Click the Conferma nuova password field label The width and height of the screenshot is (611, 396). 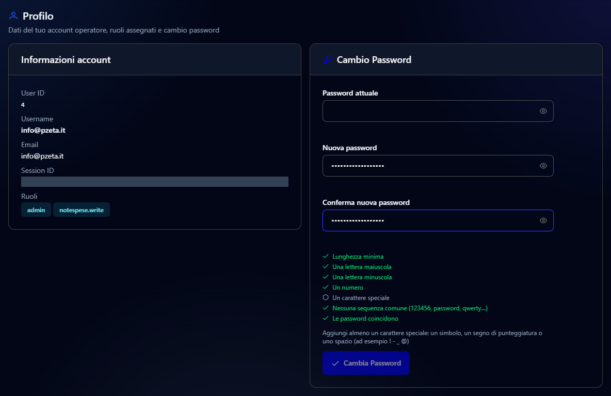(x=366, y=203)
